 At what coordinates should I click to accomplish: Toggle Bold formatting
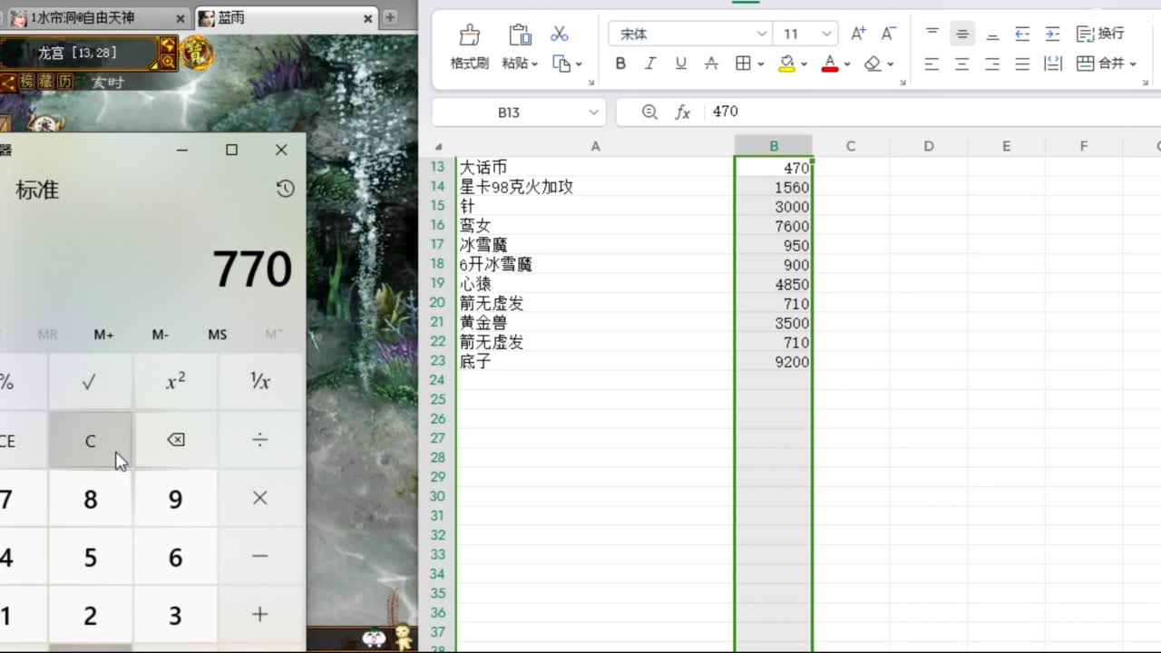click(x=620, y=63)
